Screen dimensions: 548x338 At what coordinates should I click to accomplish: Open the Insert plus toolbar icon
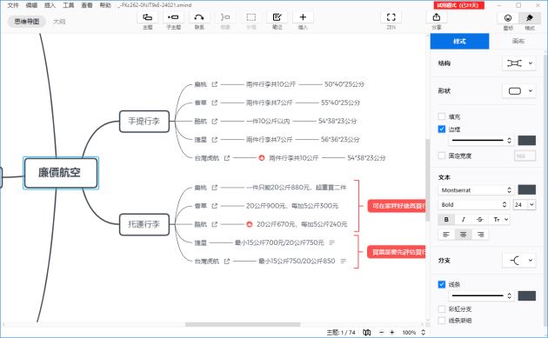[303, 17]
